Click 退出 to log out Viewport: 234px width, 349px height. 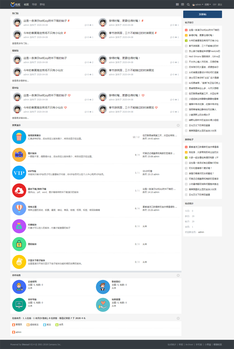220,4
